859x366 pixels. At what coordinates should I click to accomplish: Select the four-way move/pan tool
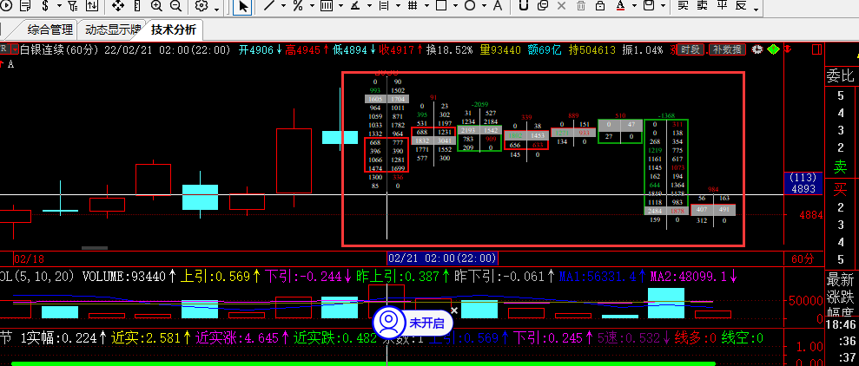118,6
